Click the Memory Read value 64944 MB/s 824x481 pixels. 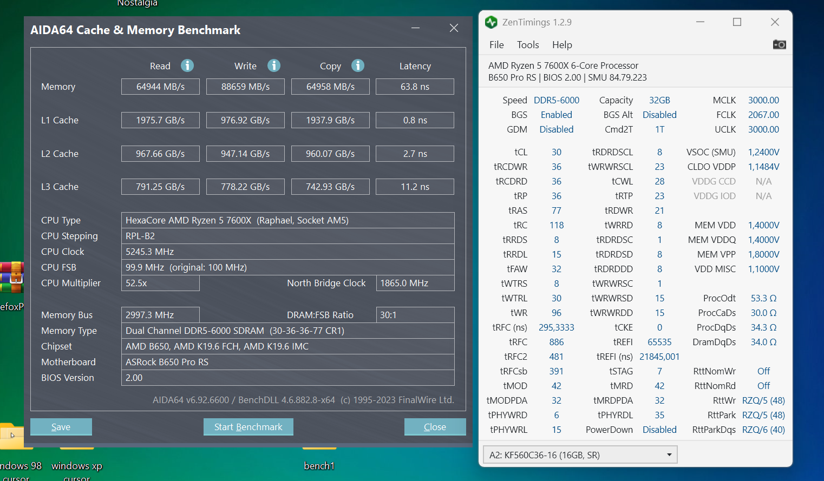(160, 87)
